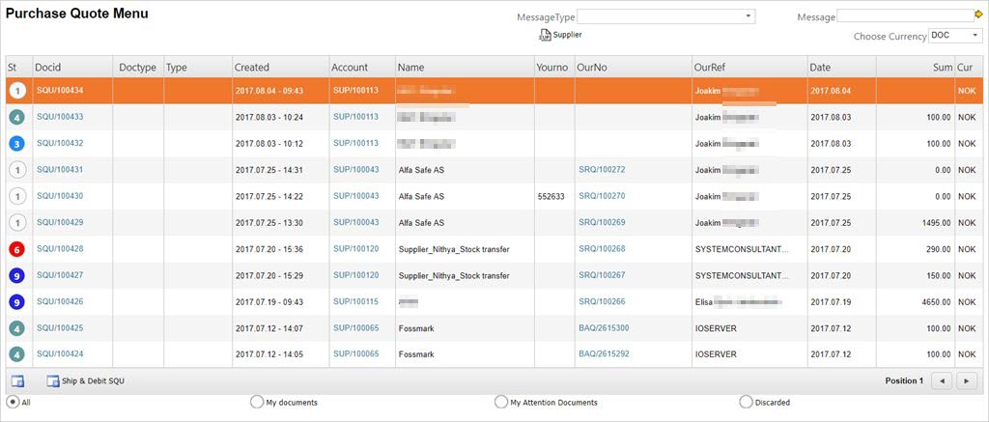The width and height of the screenshot is (989, 422).
Task: Click the Supplier icon below MessageType
Action: 545,36
